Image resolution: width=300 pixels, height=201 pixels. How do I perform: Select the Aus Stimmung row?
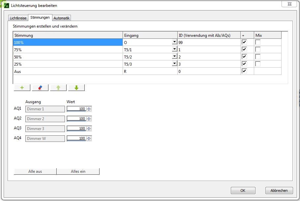(x=68, y=71)
